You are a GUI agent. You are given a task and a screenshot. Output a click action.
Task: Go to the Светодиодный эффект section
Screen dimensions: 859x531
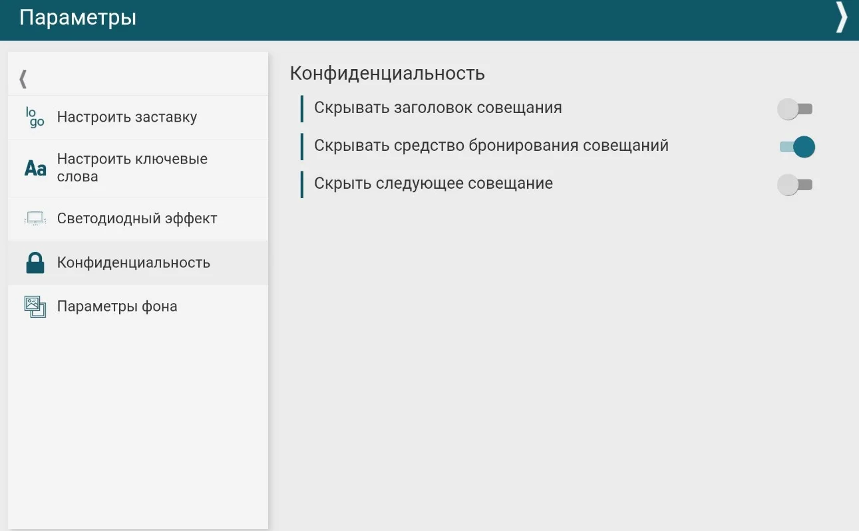coord(137,219)
